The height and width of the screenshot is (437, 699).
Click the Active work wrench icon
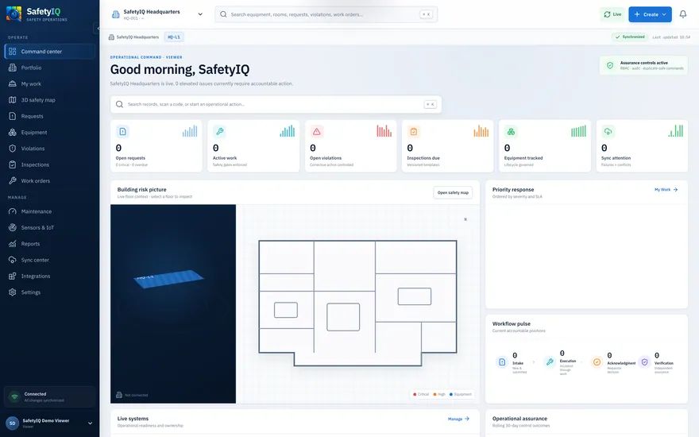coord(220,132)
